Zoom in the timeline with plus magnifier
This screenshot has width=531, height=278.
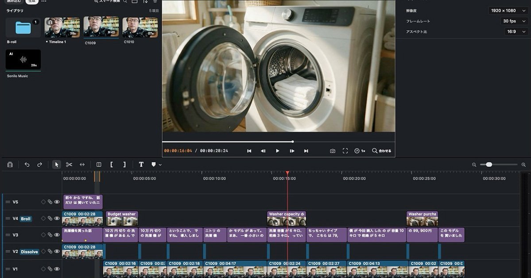coord(523,165)
